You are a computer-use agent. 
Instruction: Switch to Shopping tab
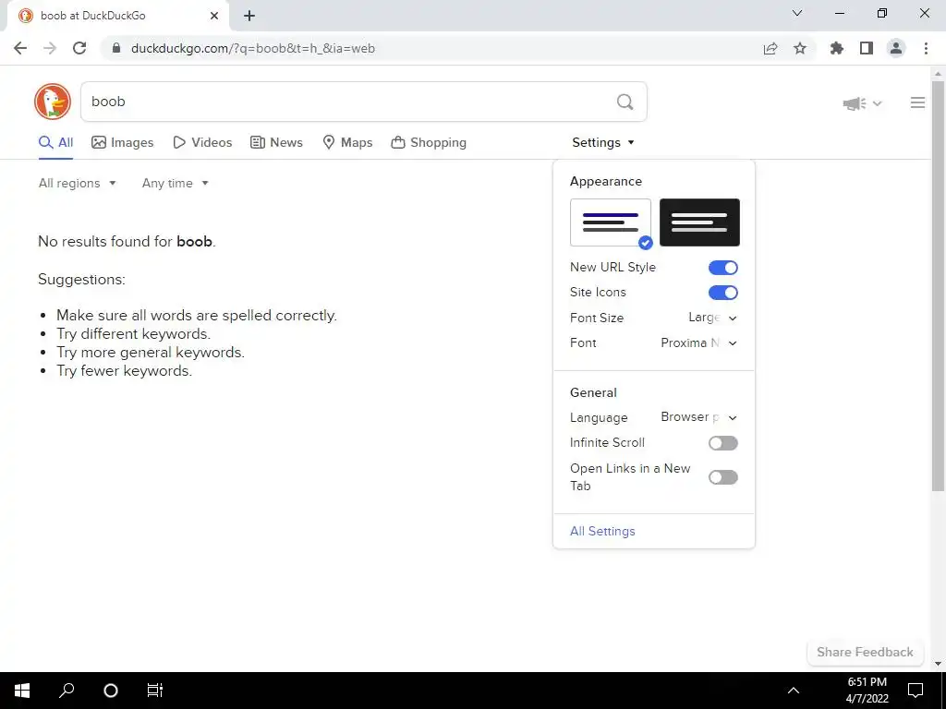click(429, 142)
